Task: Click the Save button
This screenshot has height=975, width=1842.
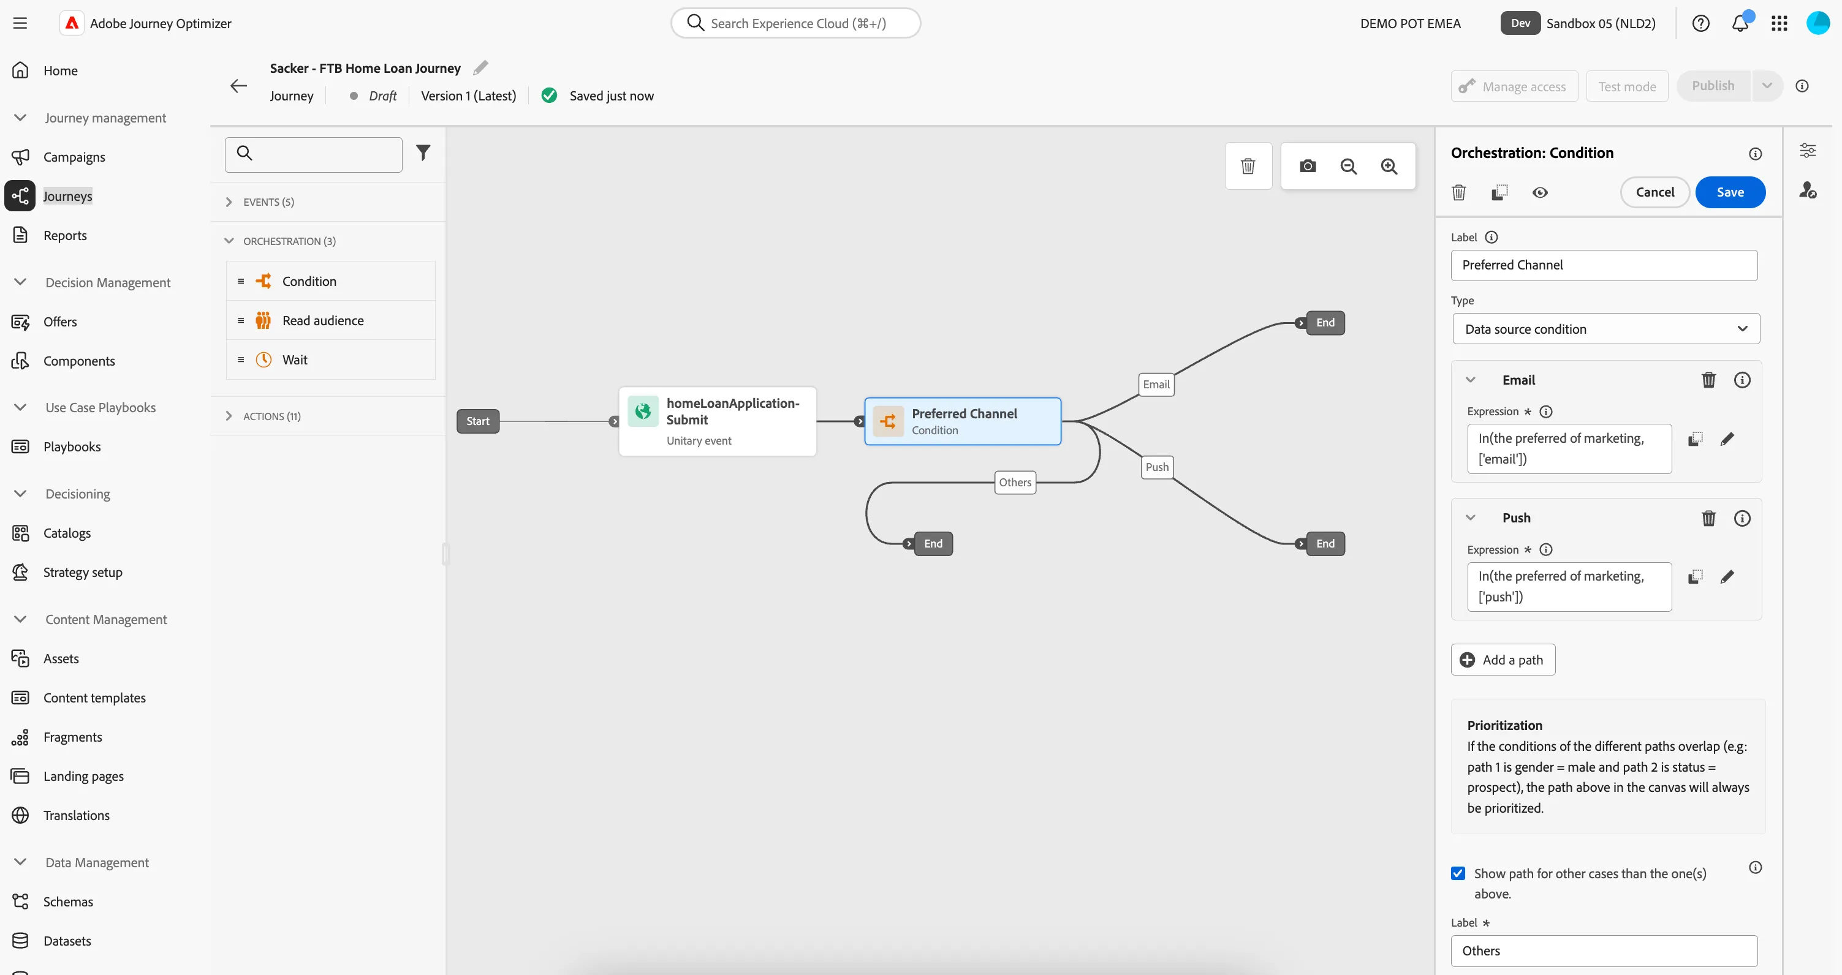Action: [1729, 192]
